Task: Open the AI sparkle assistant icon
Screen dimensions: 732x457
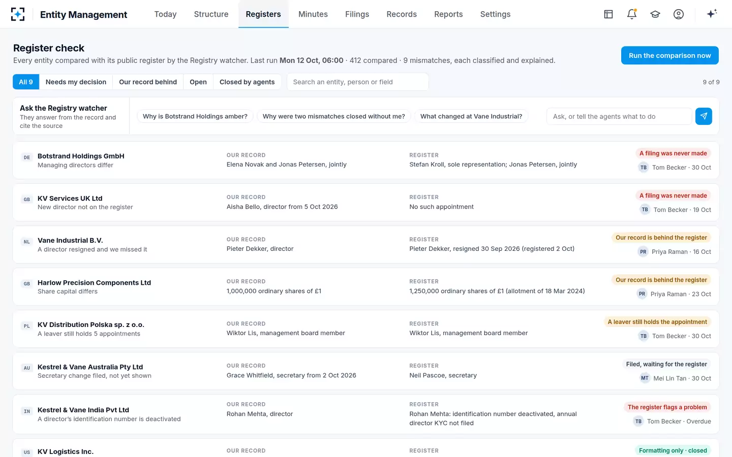Action: tap(712, 14)
